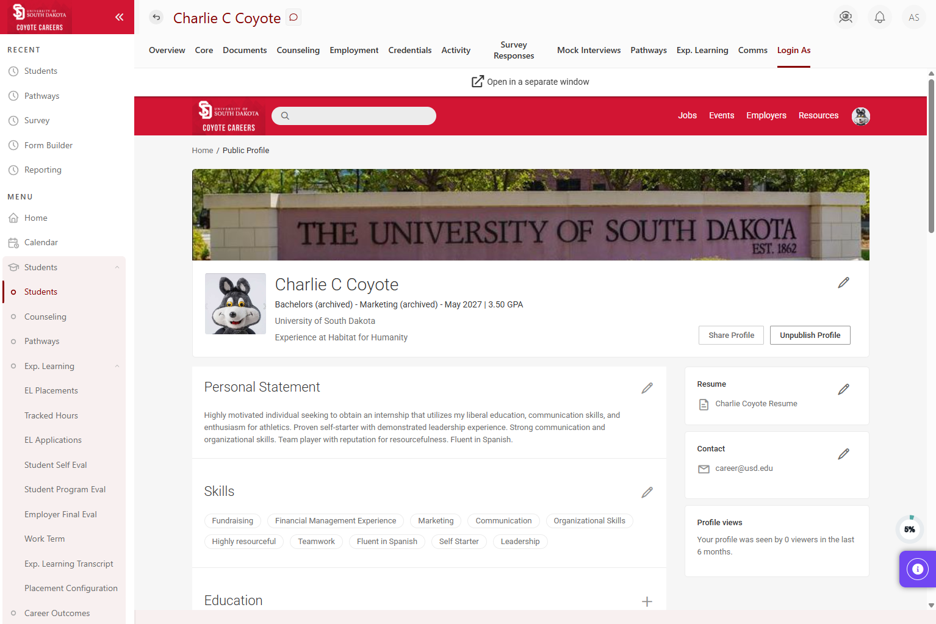This screenshot has height=624, width=936.
Task: Click the clock icon beside recent Reporting
Action: (13, 170)
